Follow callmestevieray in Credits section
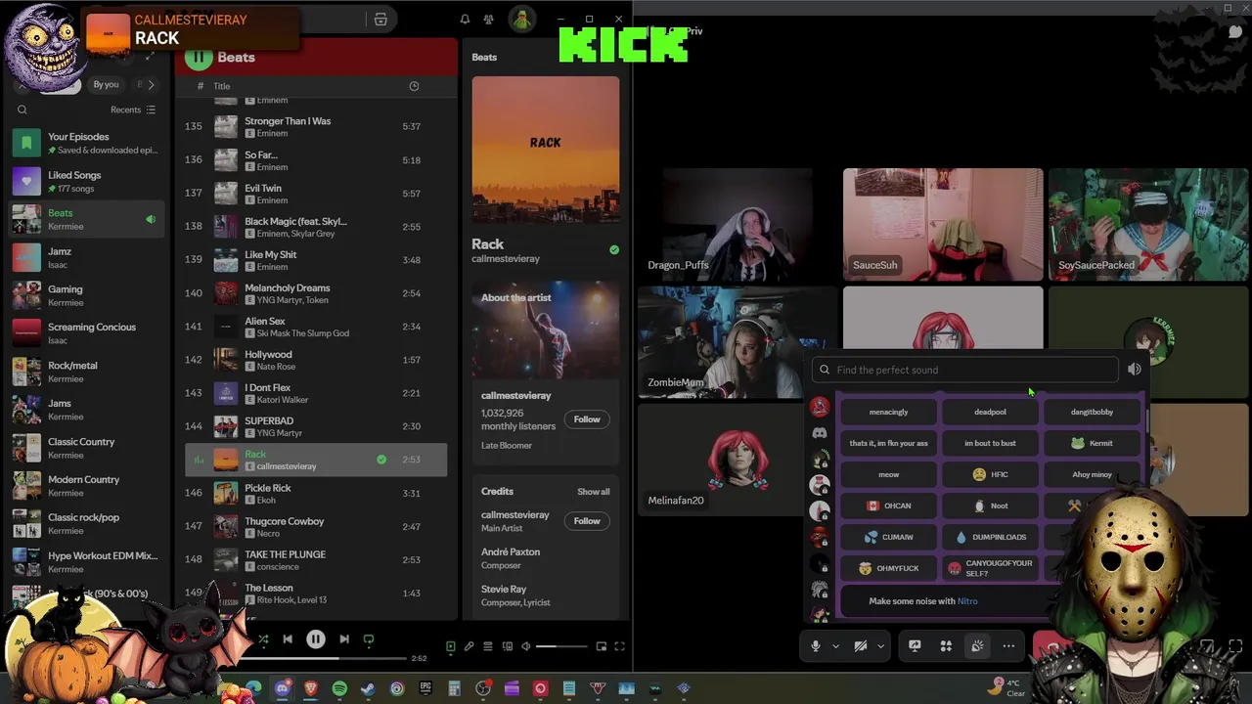Screen dimensions: 1252x704 point(587,521)
